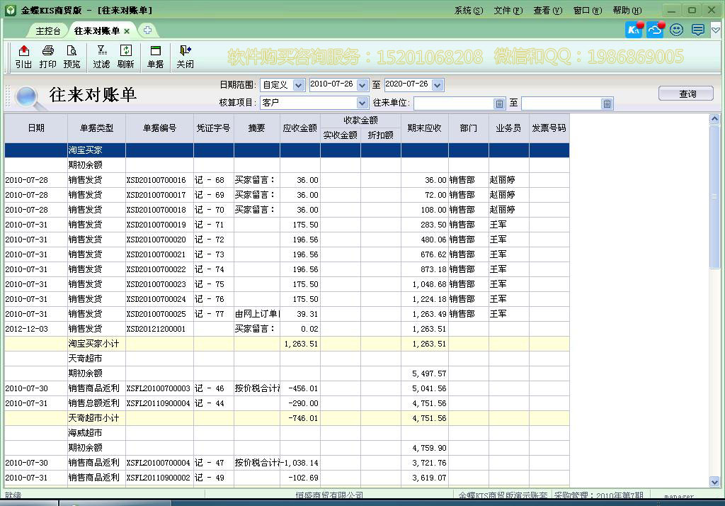Click the lookup icon in first 往来单位 field
Screen dimensions: 725x506
499,103
